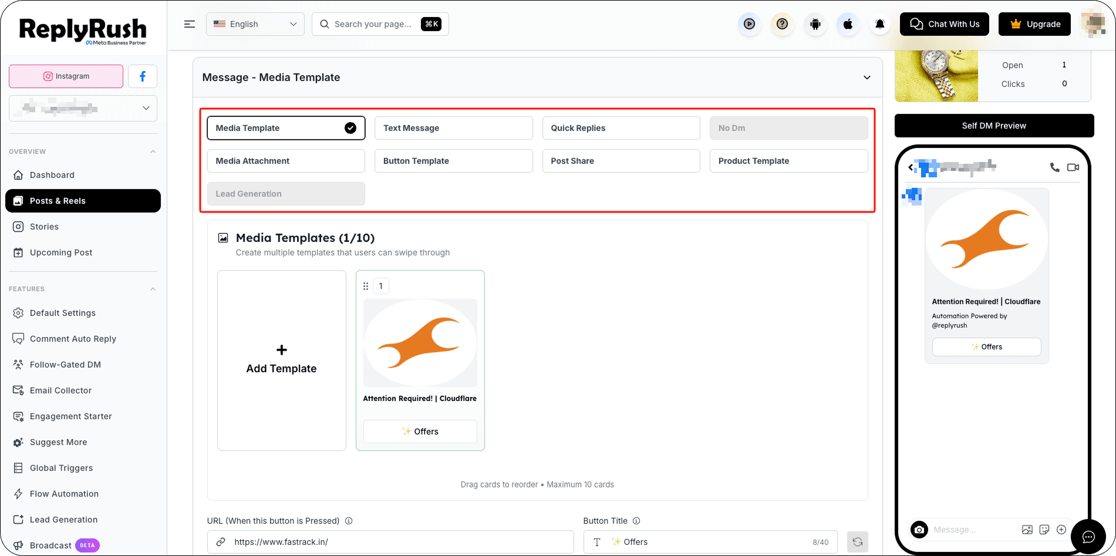Open the Apple app icon
1116x556 pixels.
(x=848, y=24)
